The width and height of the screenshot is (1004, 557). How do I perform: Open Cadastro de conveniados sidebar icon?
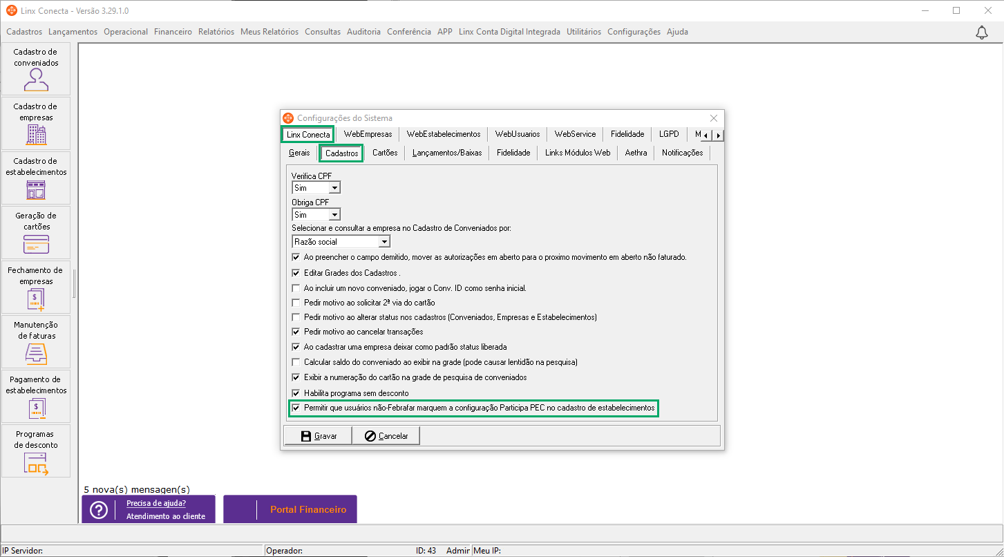pos(36,69)
